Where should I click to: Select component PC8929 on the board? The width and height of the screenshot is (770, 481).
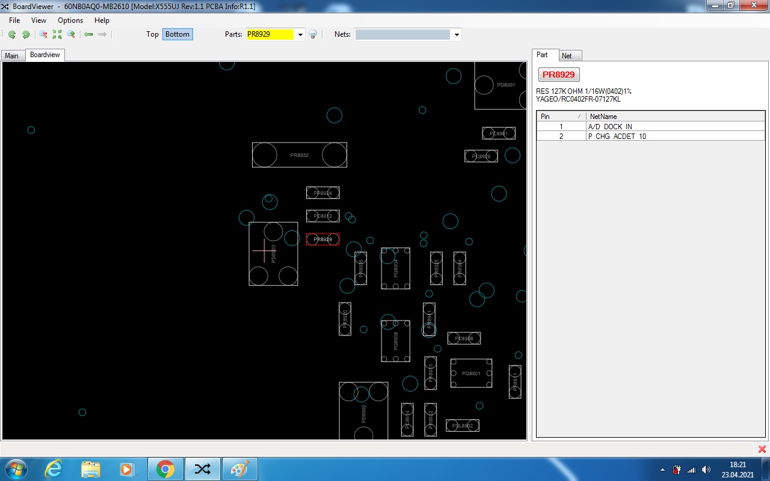[481, 156]
